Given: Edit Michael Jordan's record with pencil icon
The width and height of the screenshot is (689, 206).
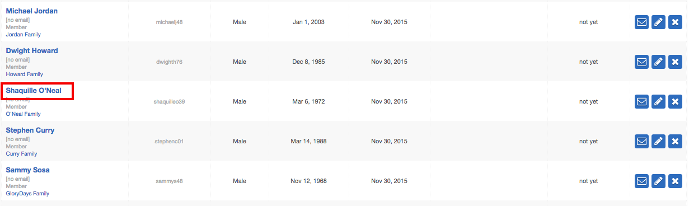Looking at the screenshot, I should [x=659, y=22].
